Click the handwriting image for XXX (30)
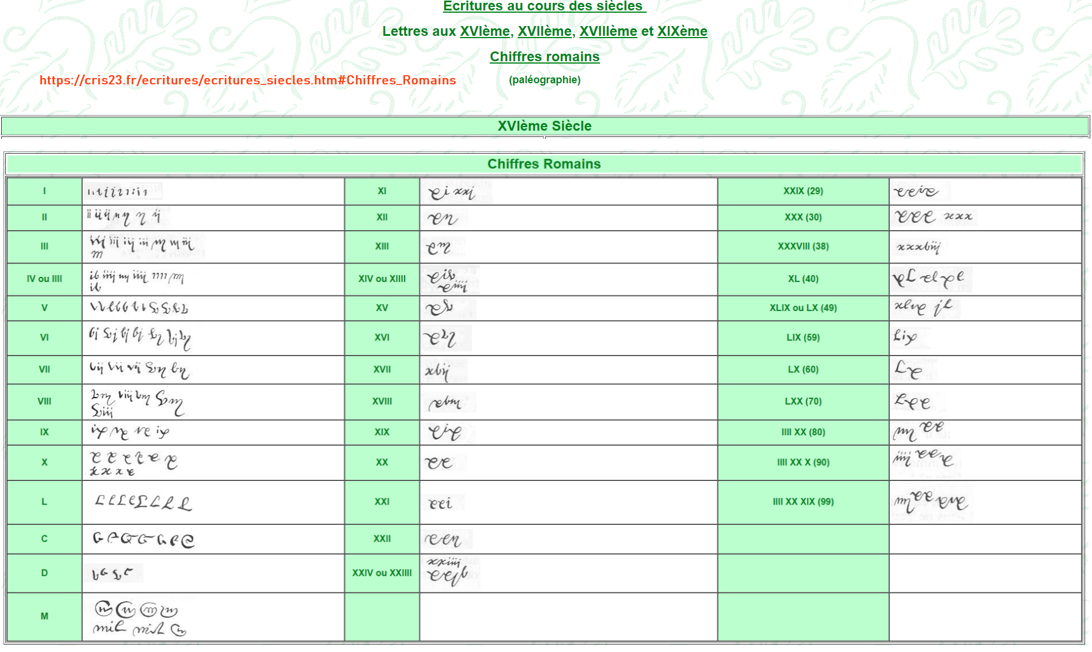Viewport: 1092px width, 652px height. point(932,217)
